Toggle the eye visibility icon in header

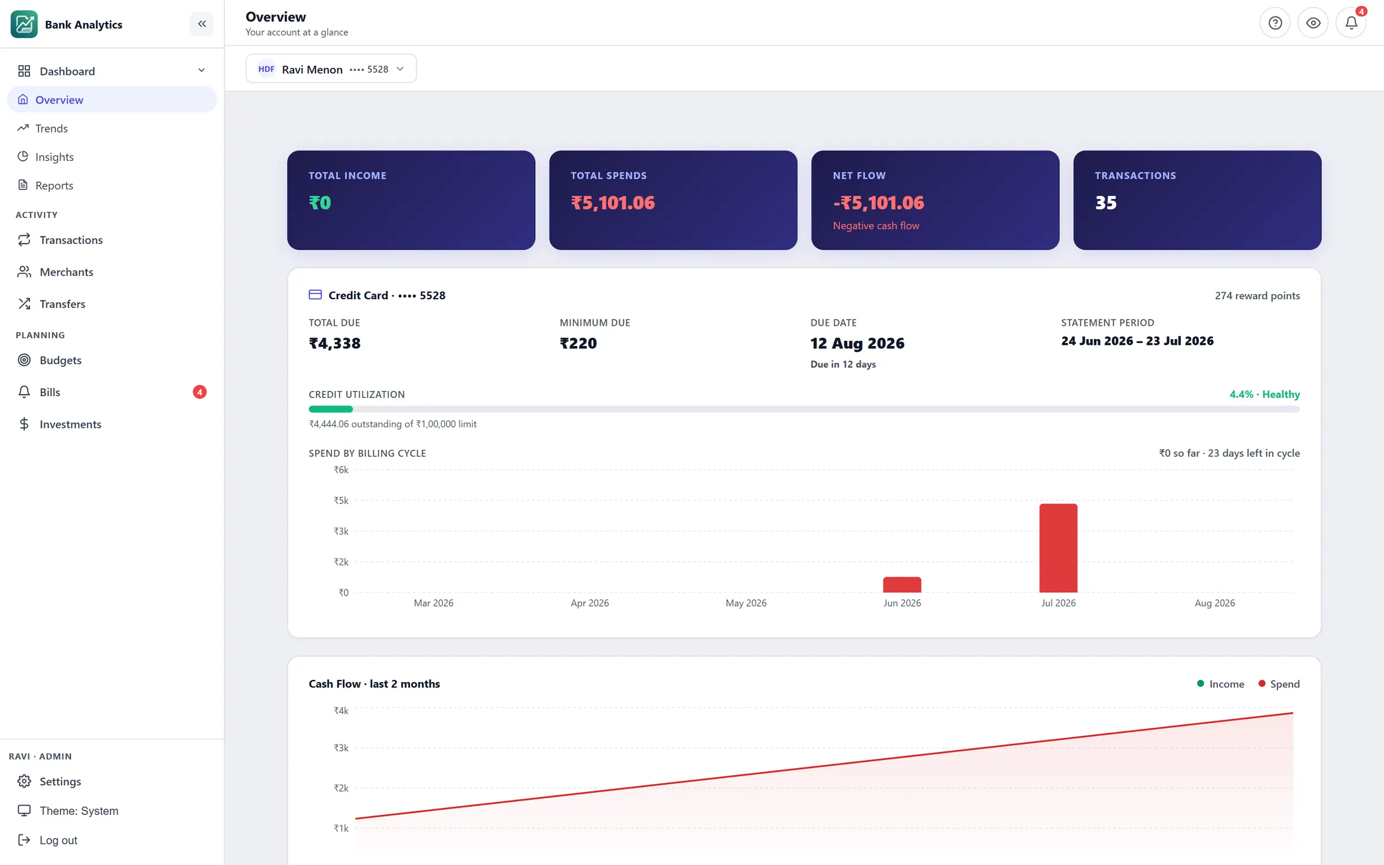click(1313, 23)
